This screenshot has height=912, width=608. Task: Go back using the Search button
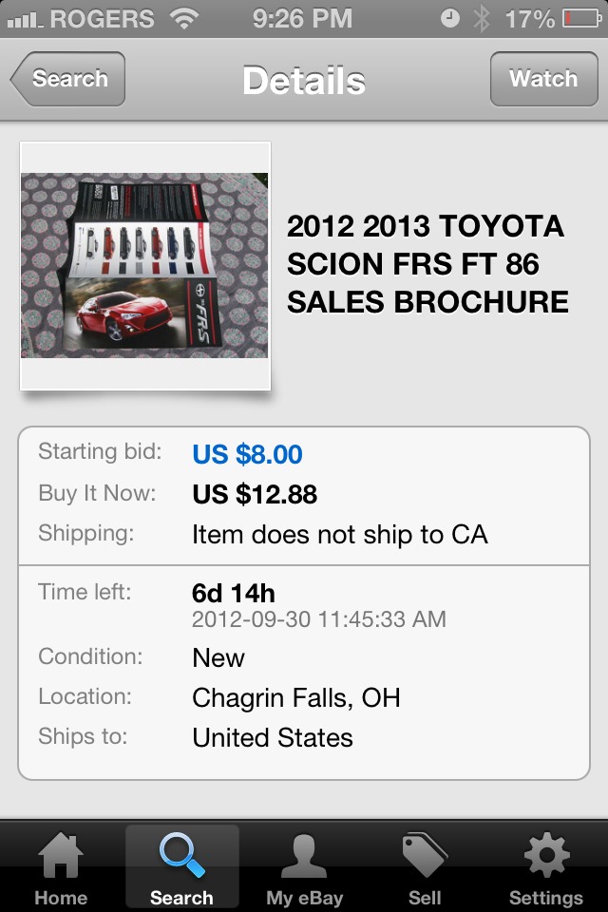(x=67, y=79)
